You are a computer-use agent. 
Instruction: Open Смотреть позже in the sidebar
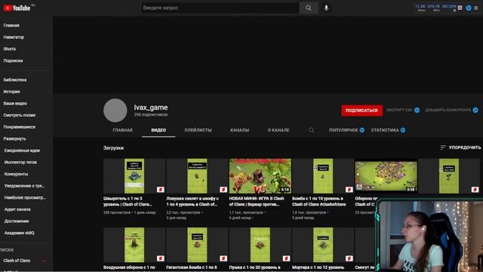[x=20, y=115]
